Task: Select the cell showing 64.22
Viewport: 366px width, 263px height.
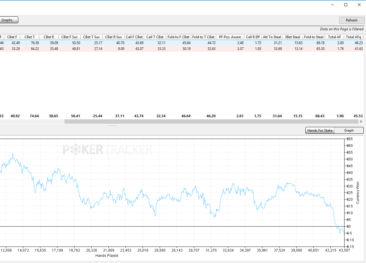Action: click(x=34, y=48)
